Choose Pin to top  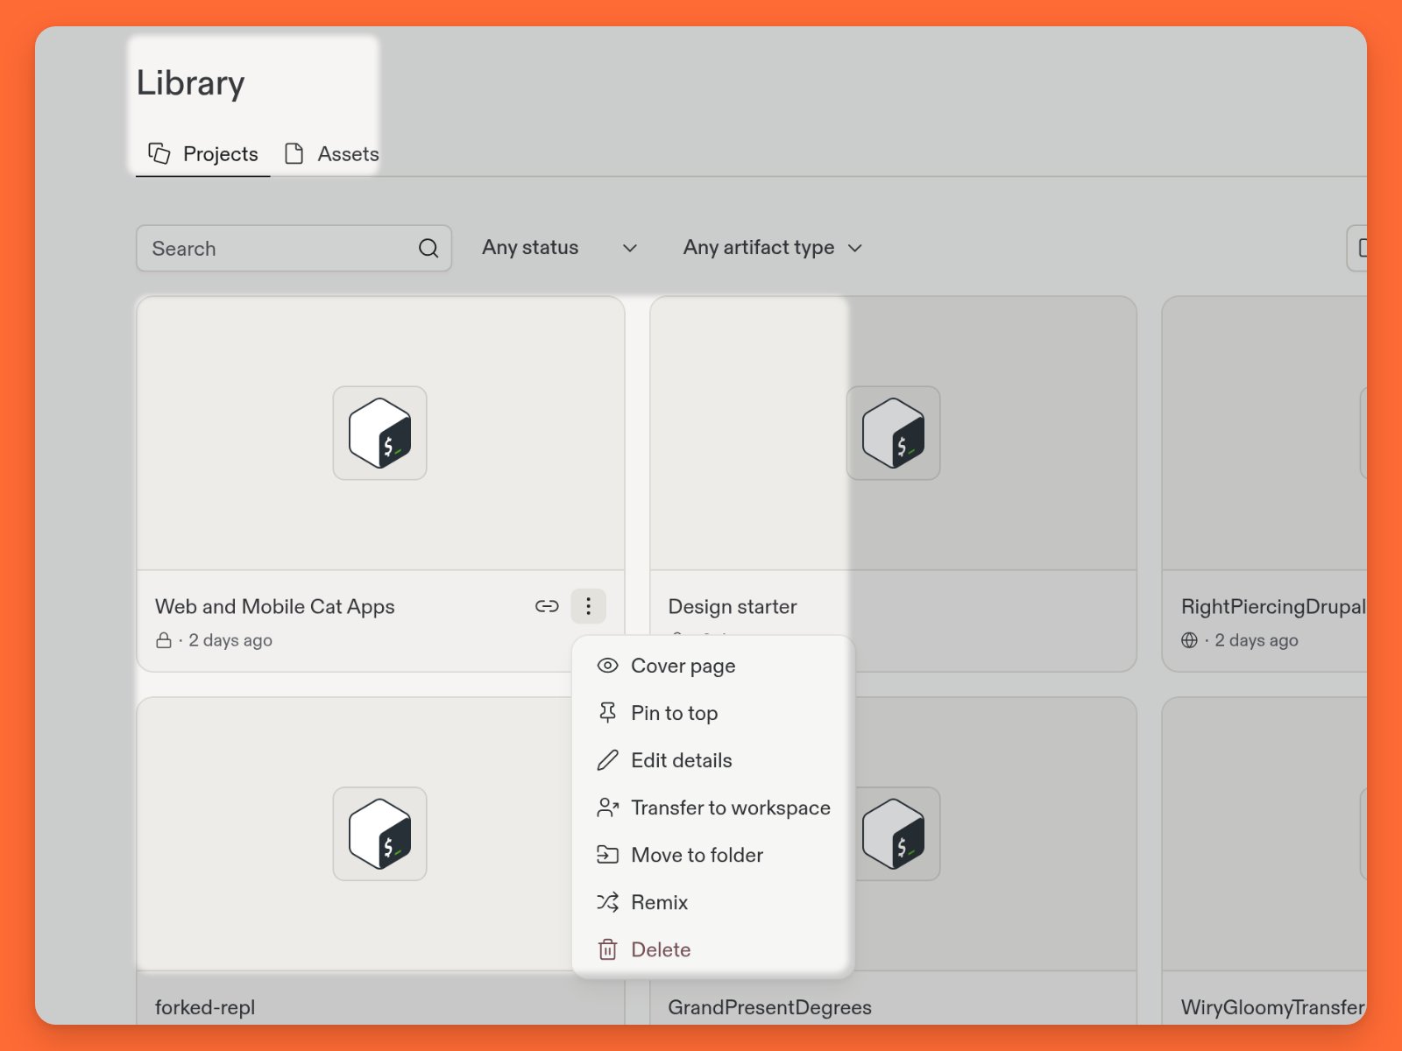712,713
